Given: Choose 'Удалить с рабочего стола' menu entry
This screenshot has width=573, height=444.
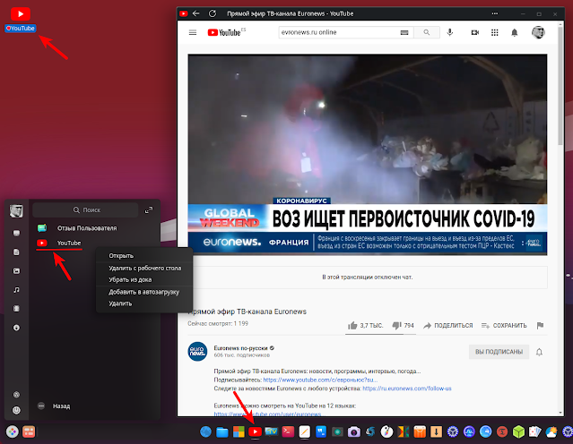Looking at the screenshot, I should 144,269.
